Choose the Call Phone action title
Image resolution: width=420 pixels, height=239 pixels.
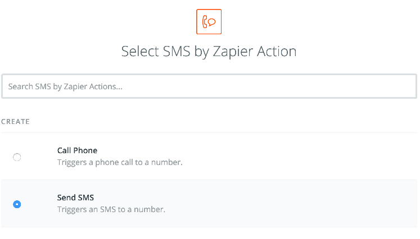77,150
